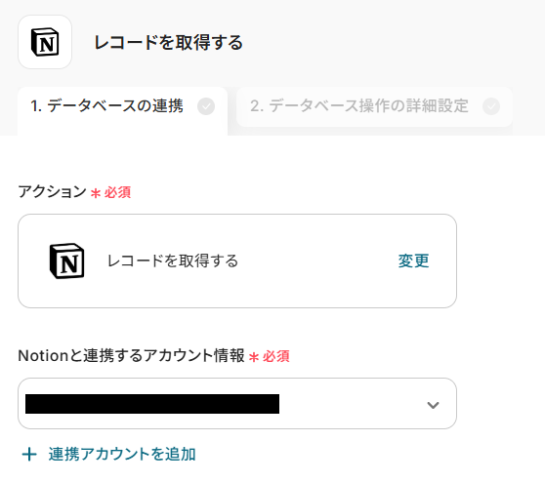545x482 pixels.
Task: Click the Notion logo in the header
Action: 45,42
